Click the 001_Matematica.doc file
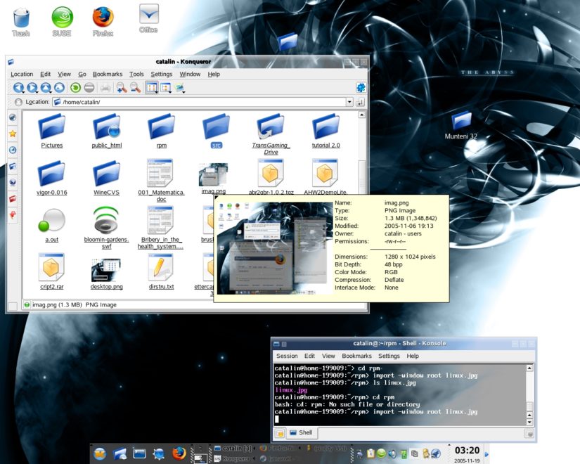Viewport: 580px width, 464px height. pyautogui.click(x=161, y=181)
